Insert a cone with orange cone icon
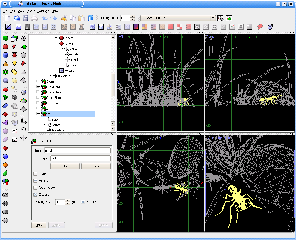The image size is (296, 240). coord(5,64)
